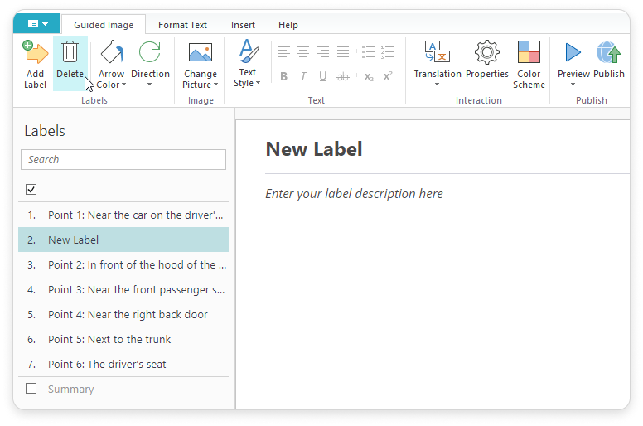Click the Add Label icon
Screen dimensions: 643x426
[x=35, y=55]
